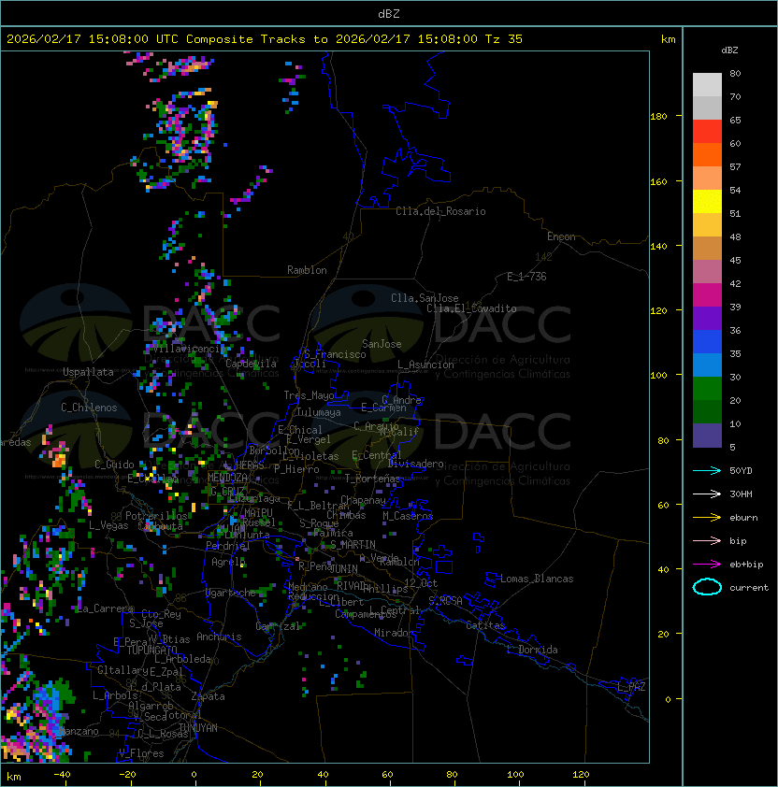The width and height of the screenshot is (778, 787).
Task: Click the 'TUPUNGATO' map label
Action: tap(151, 650)
